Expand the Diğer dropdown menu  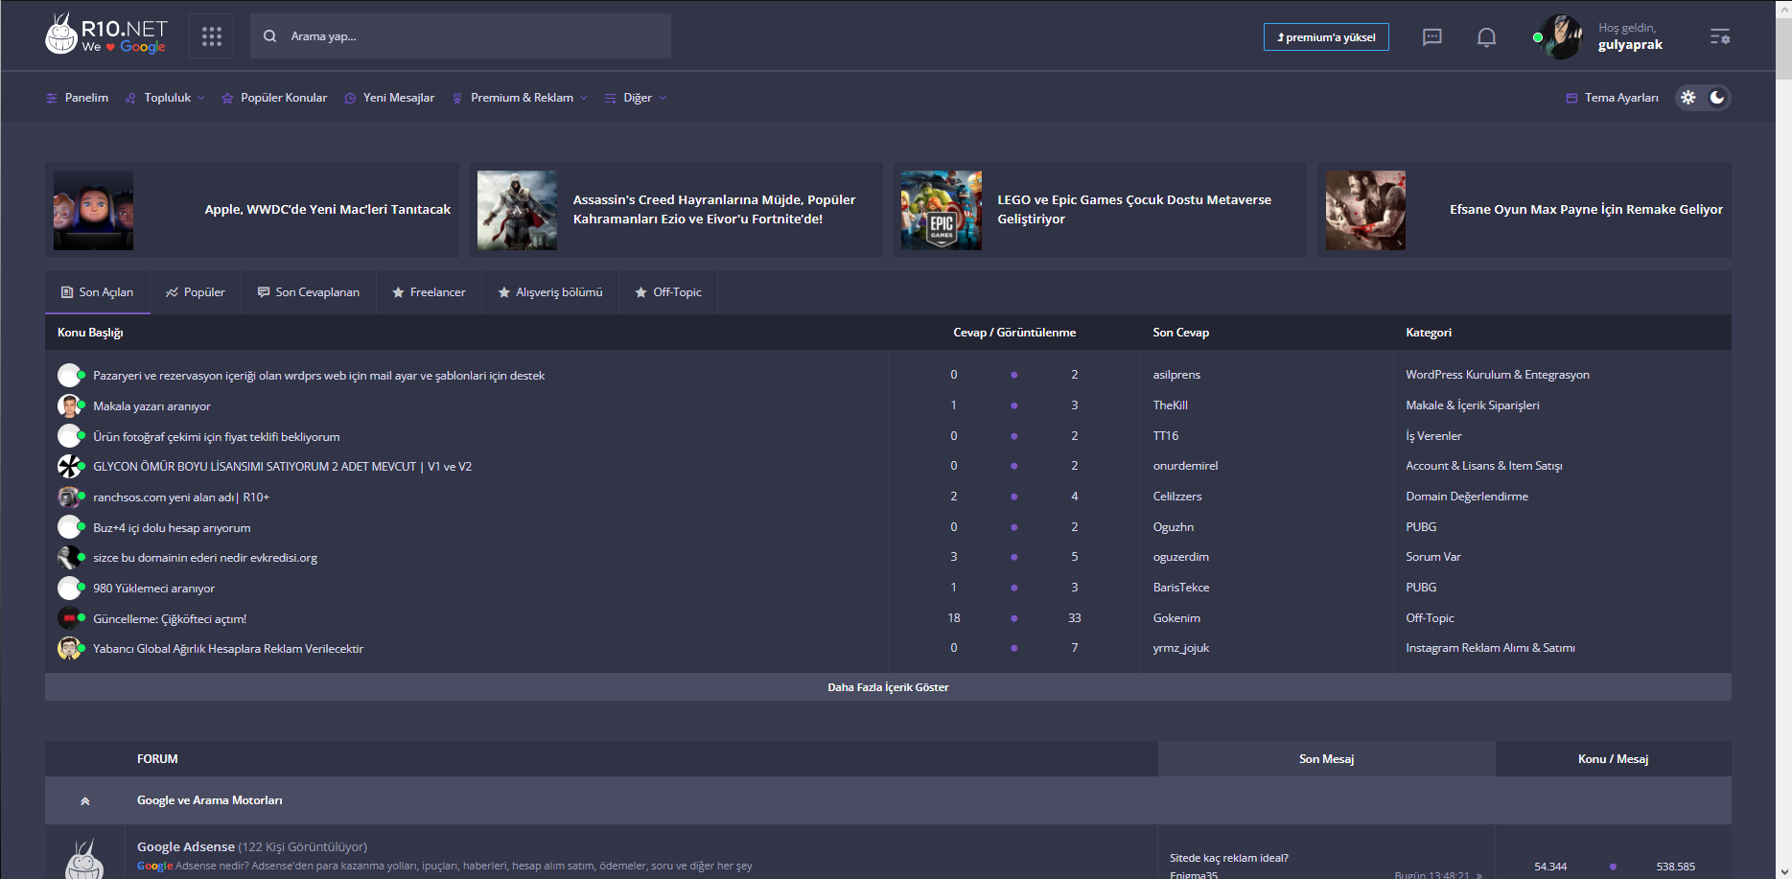[636, 98]
